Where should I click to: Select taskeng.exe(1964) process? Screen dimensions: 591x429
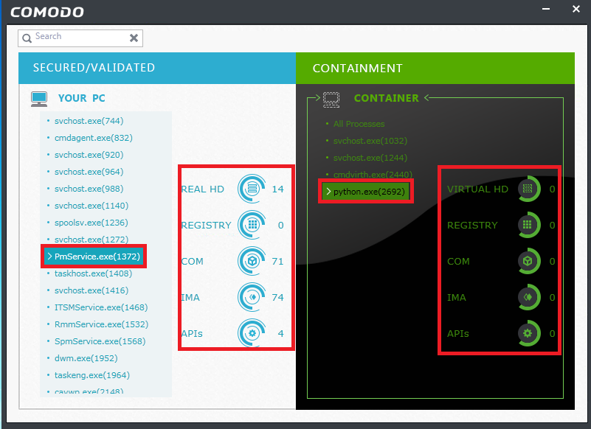click(92, 375)
